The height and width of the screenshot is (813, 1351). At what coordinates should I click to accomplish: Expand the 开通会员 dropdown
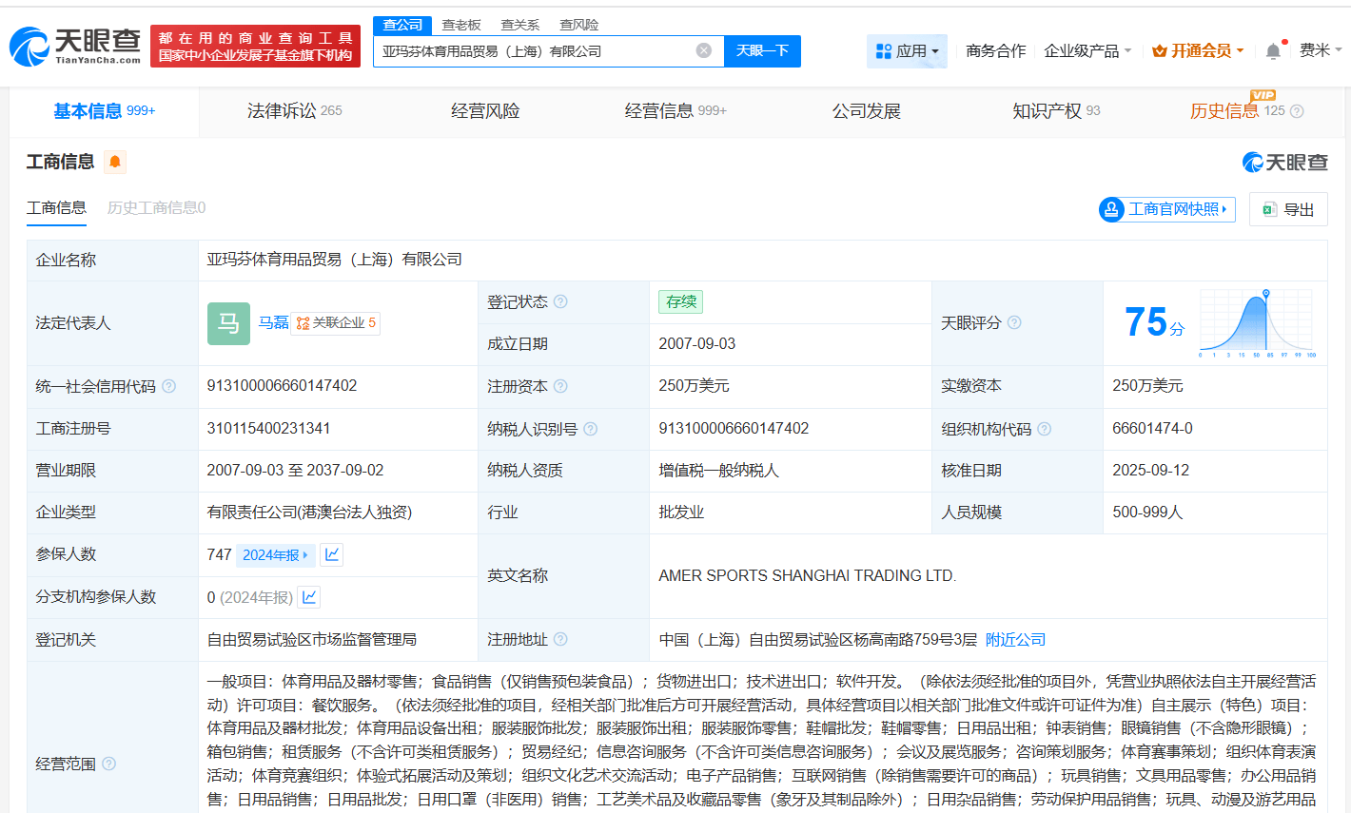(1197, 49)
